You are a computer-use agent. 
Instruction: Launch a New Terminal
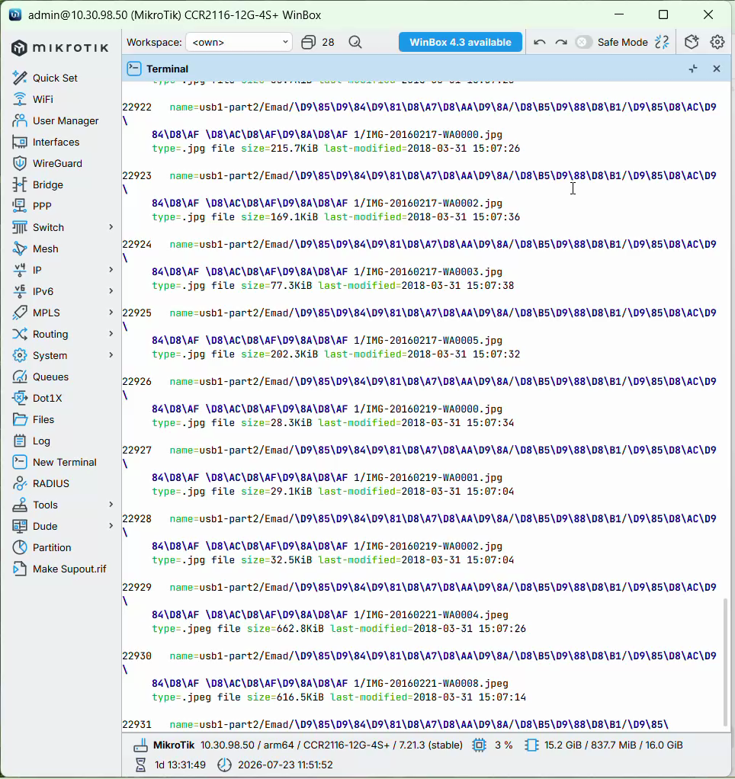64,463
